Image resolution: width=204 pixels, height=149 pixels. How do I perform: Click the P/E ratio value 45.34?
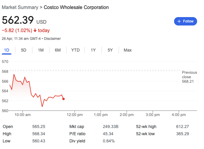pos(108,134)
